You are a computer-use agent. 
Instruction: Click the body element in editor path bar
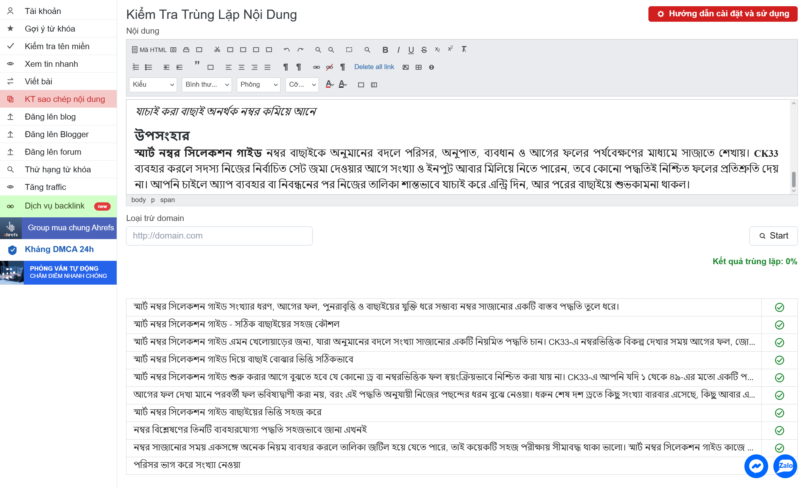(139, 200)
